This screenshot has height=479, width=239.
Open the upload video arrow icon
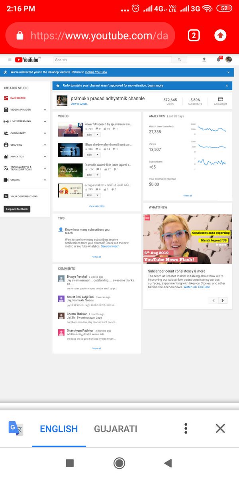point(204,59)
